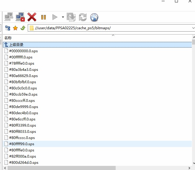
Task: Click the Connect computers icon
Action: pyautogui.click(x=9, y=17)
